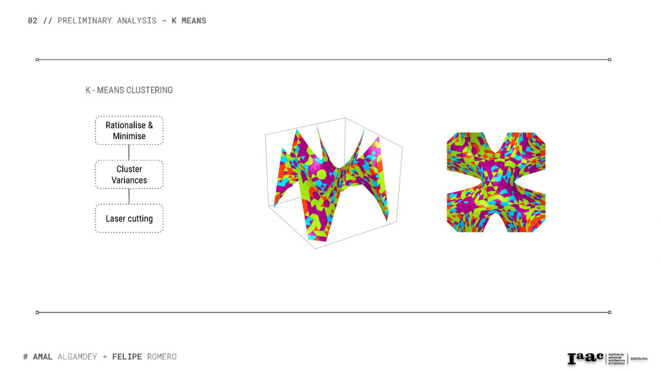The height and width of the screenshot is (371, 661).
Task: Click the connector above the Laser cutting box
Action: [x=129, y=196]
